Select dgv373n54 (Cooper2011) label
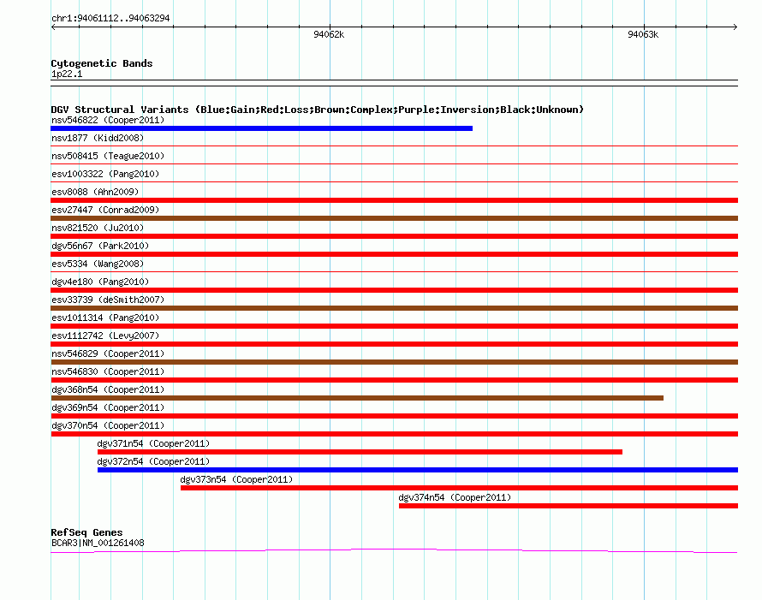Image resolution: width=762 pixels, height=600 pixels. click(x=236, y=479)
